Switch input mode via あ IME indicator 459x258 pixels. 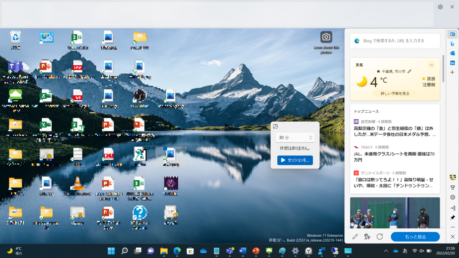[x=405, y=251]
